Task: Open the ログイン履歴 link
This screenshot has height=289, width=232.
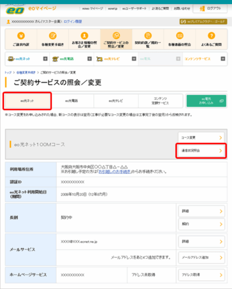Action: point(73,21)
